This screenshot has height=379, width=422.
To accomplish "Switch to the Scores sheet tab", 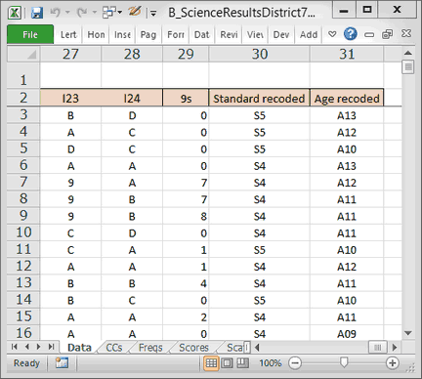I will (x=193, y=348).
